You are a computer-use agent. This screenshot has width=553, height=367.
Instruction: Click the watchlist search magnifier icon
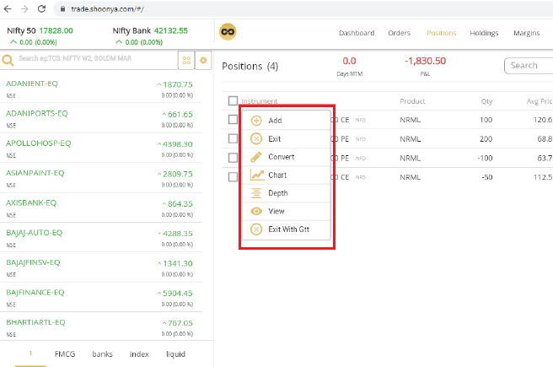8,60
